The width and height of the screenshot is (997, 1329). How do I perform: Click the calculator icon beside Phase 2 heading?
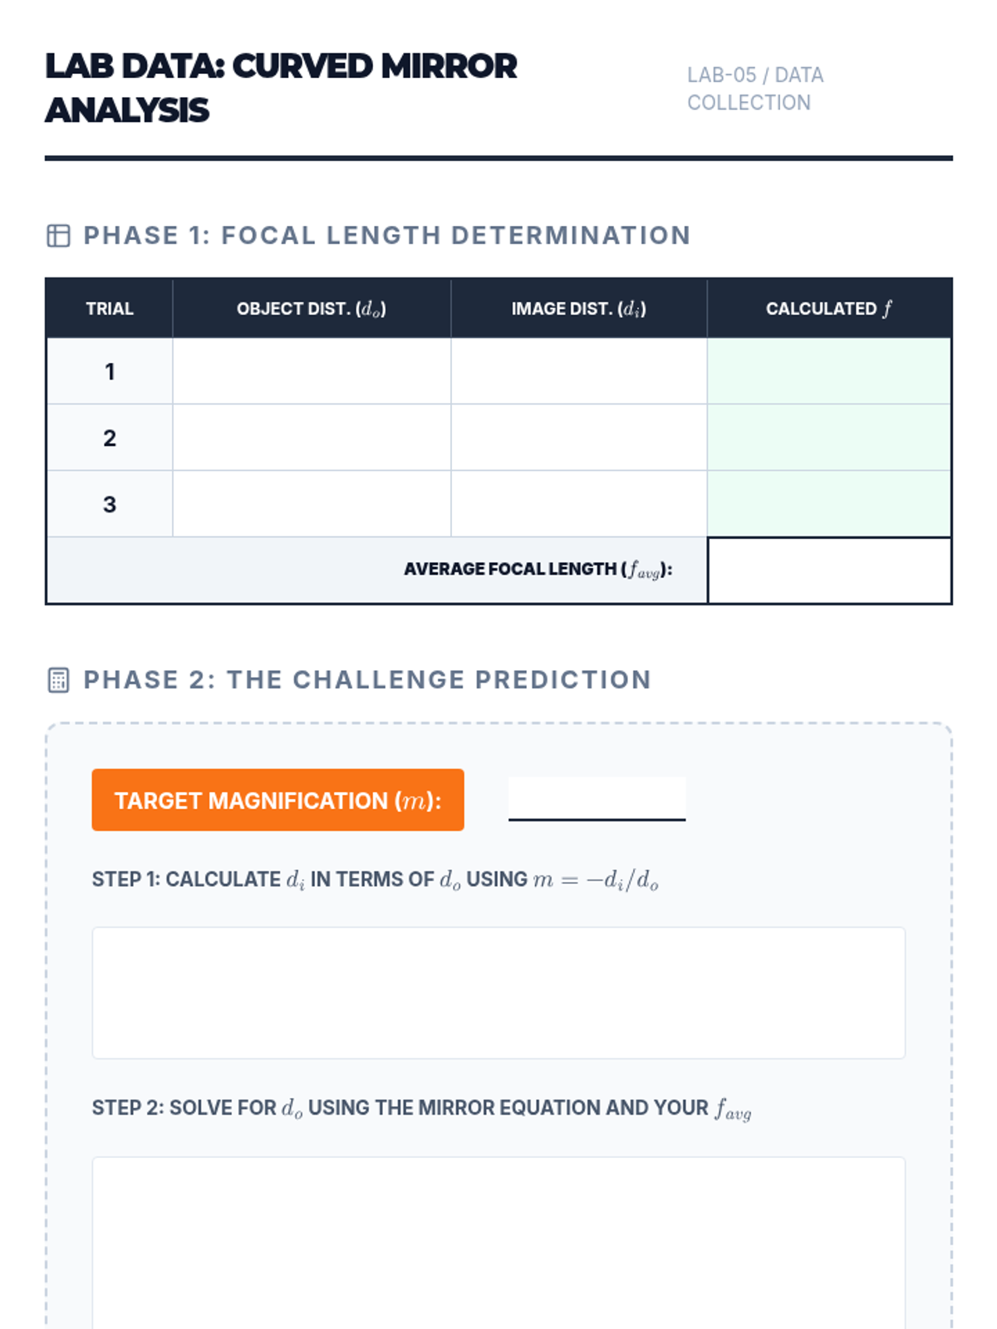[x=58, y=680]
